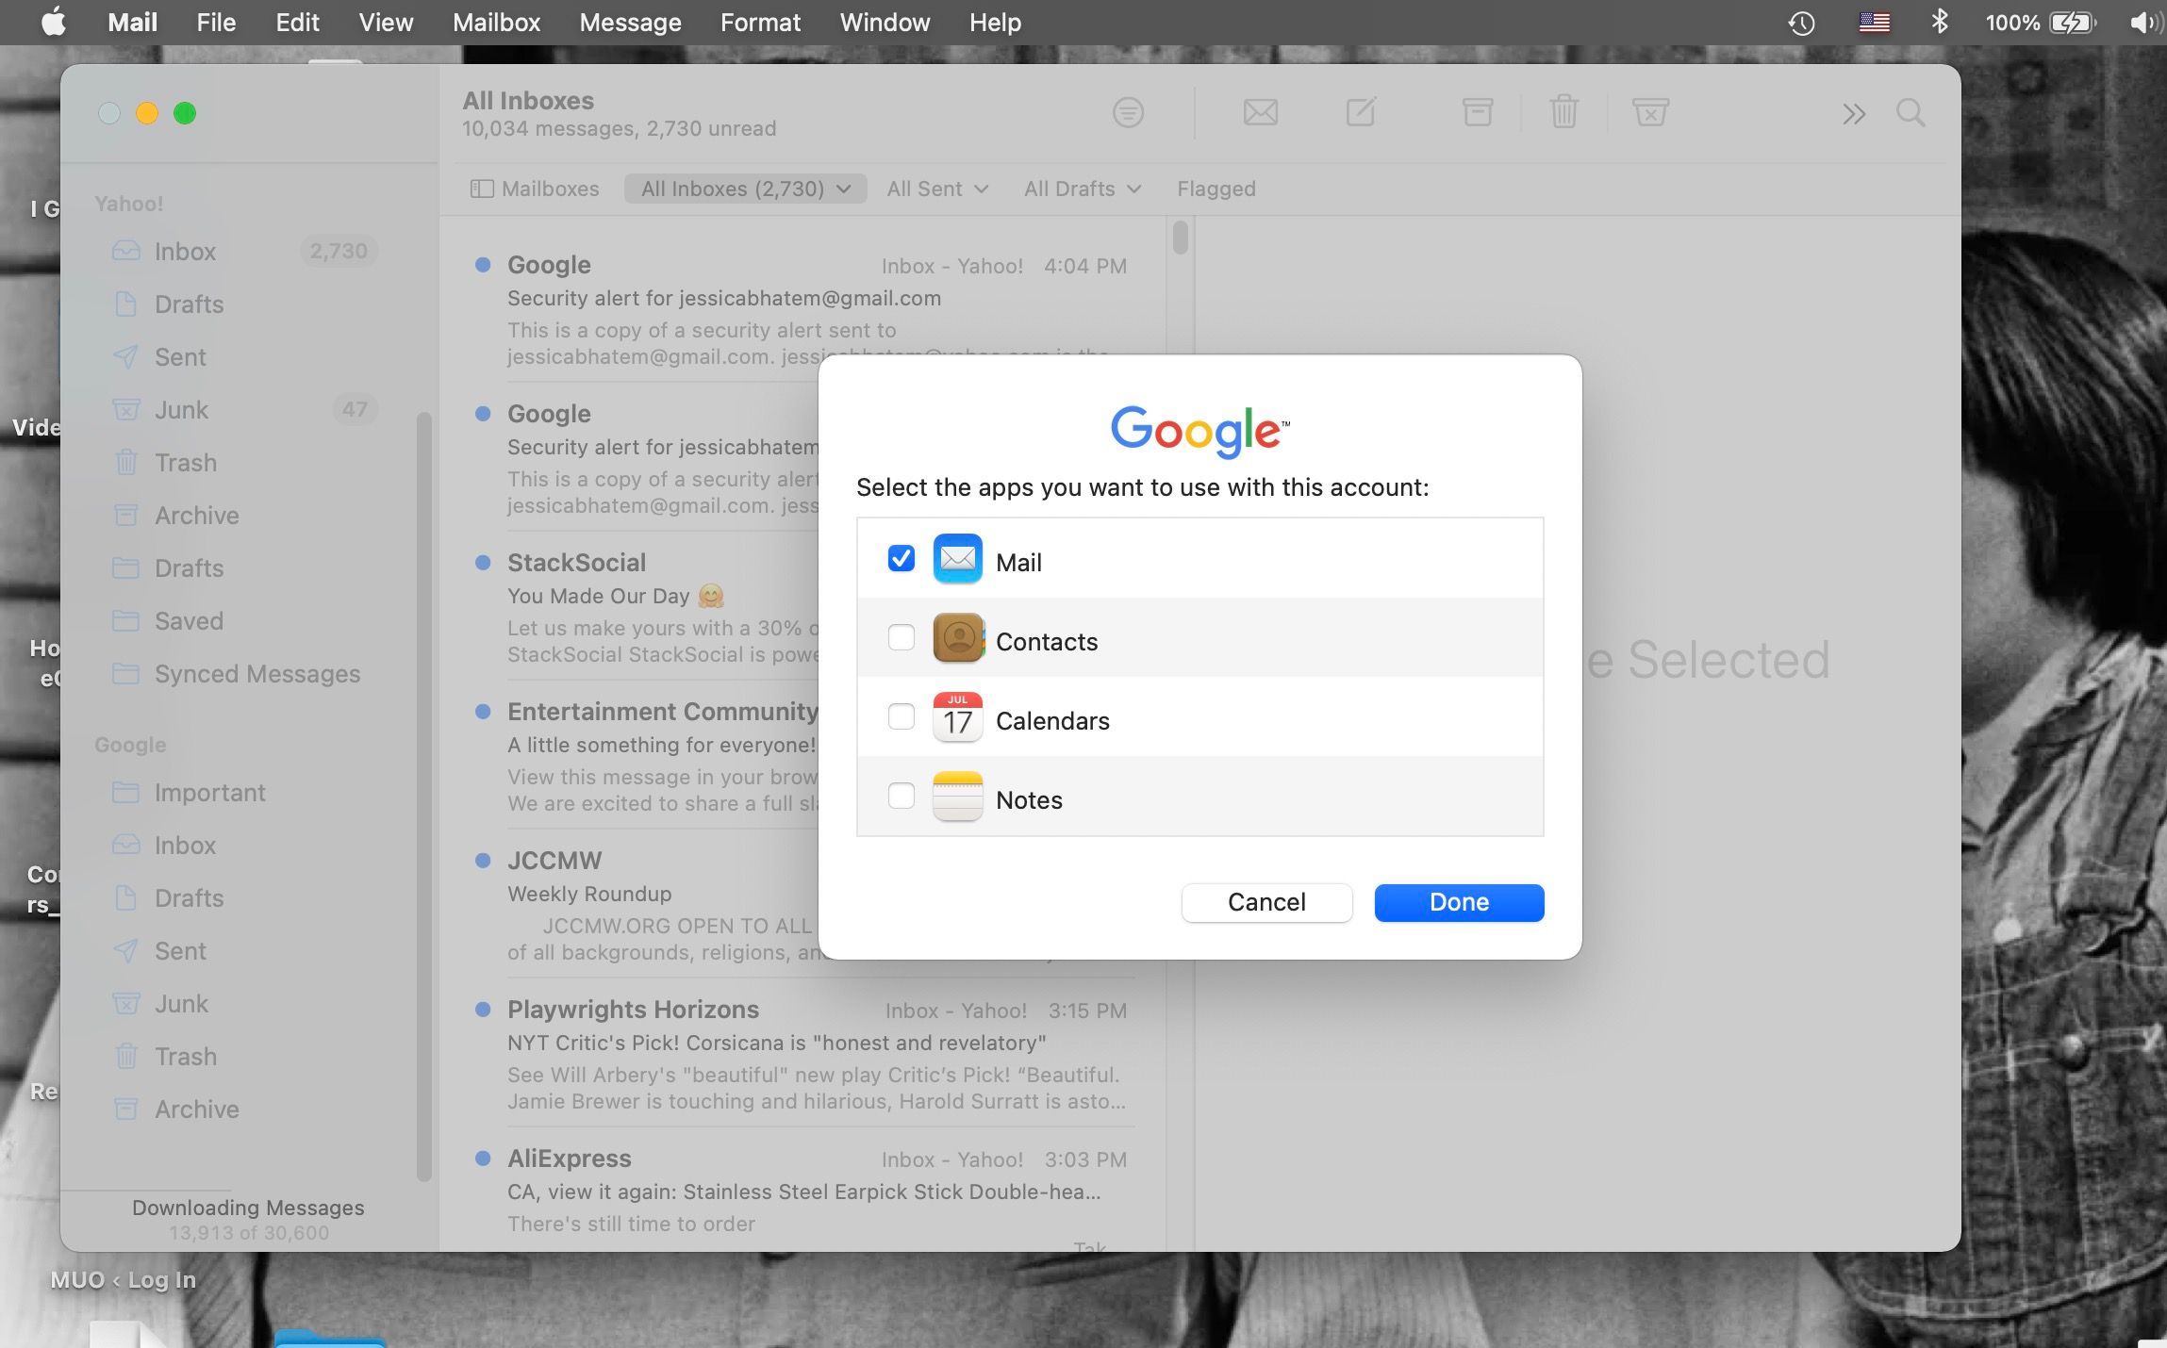Viewport: 2167px width, 1348px height.
Task: Show more toolbar items double chevron
Action: tap(1853, 114)
